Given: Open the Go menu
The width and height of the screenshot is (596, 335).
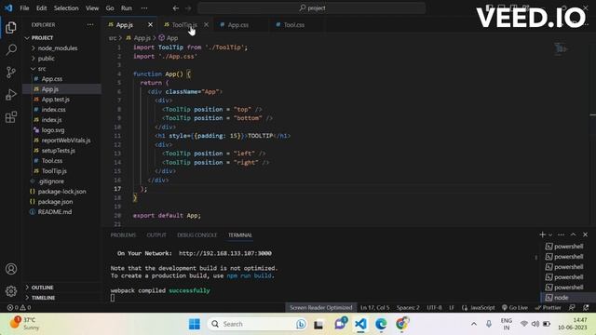Looking at the screenshot, I should click(110, 8).
